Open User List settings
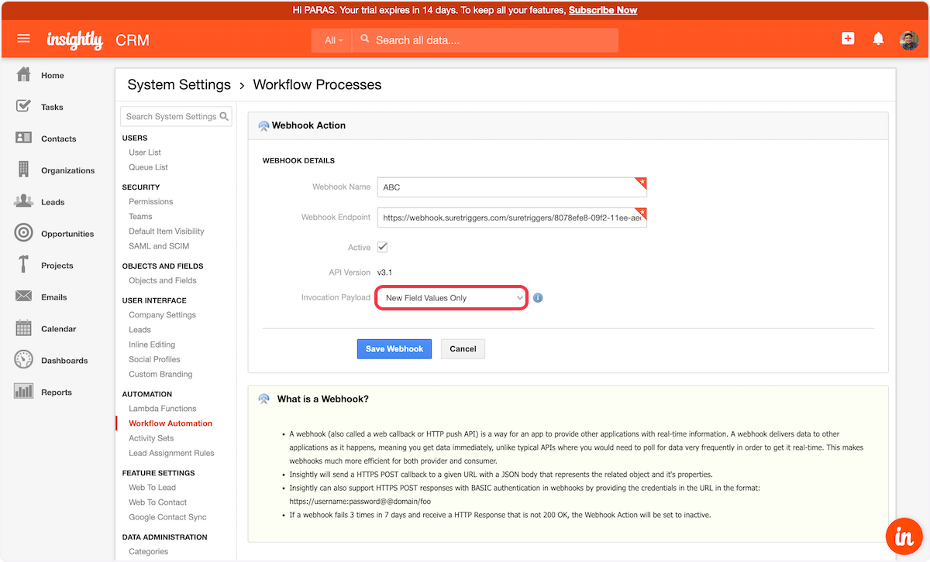This screenshot has width=930, height=562. coord(145,152)
